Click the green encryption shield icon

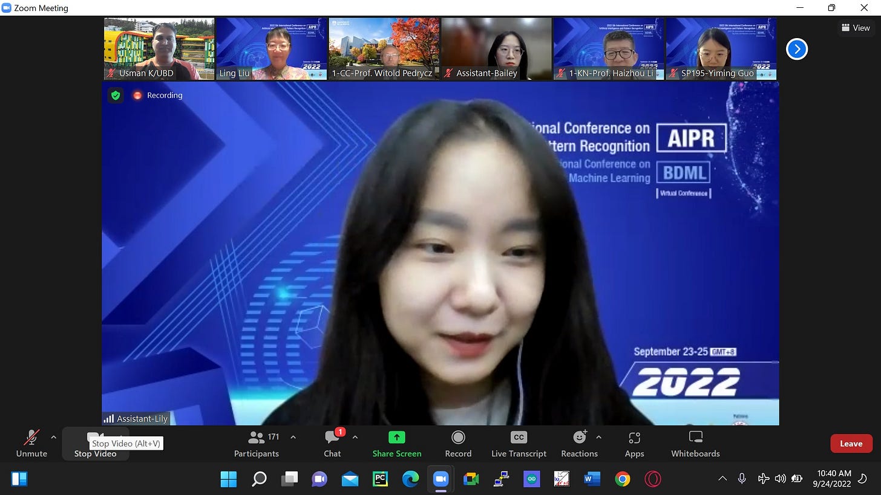coord(116,95)
